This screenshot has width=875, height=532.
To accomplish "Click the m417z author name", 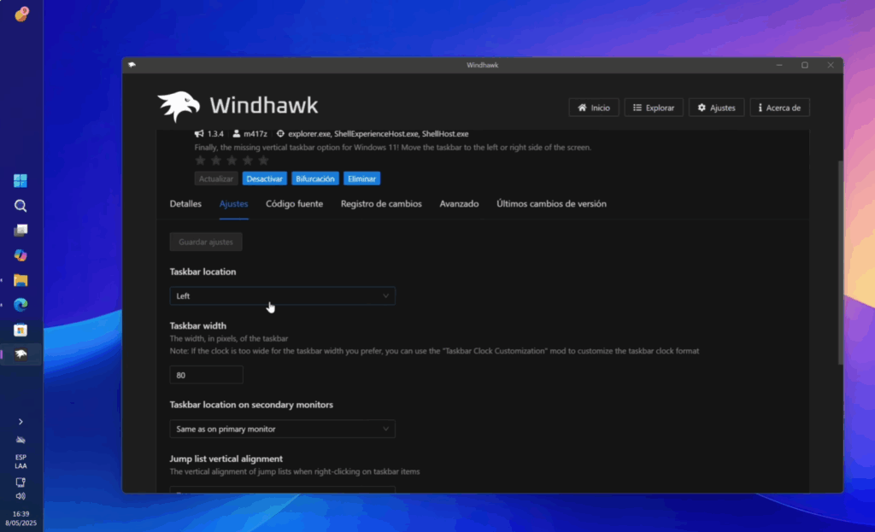I will 255,134.
